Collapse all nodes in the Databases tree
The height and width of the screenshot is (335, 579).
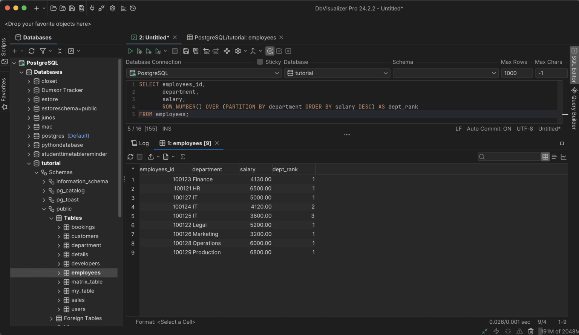[60, 51]
